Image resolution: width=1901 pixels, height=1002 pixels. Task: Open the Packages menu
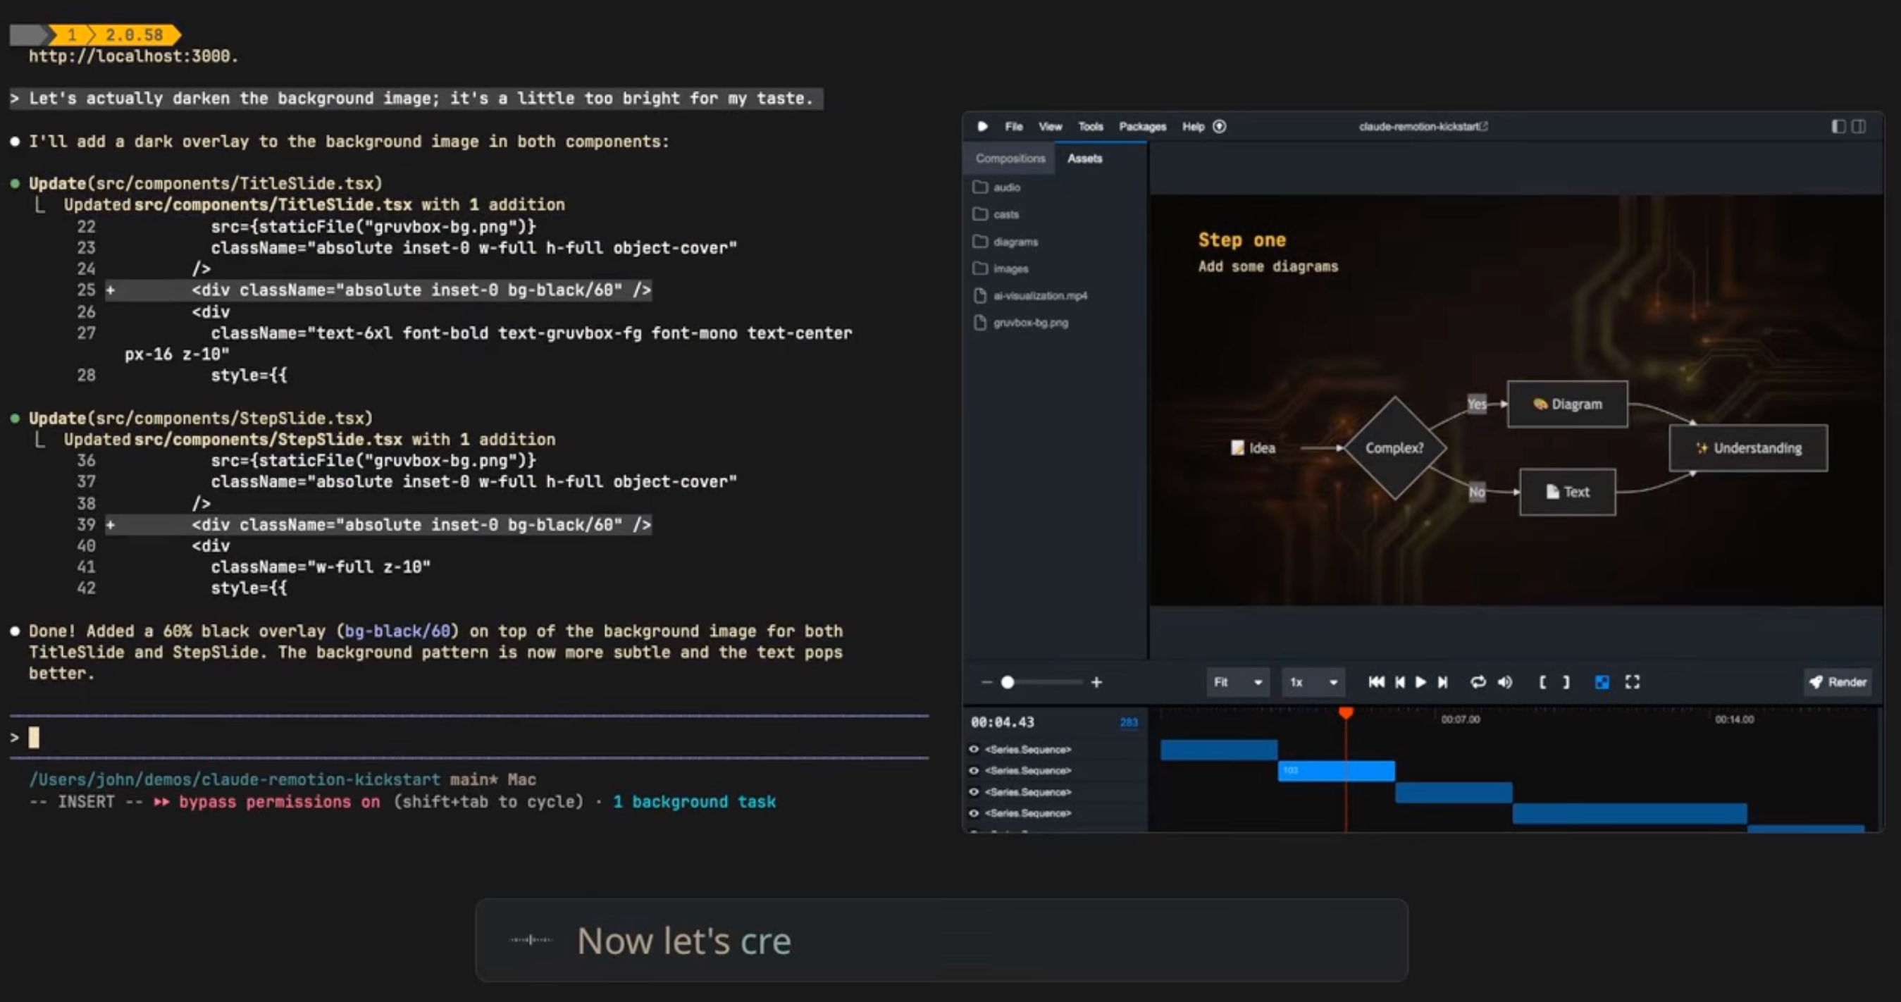point(1141,126)
